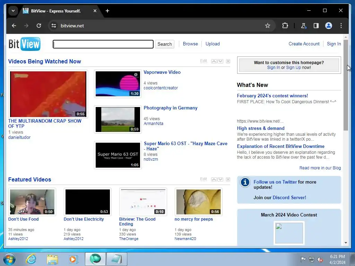Screen dimensions: 355x266
Task: Open the Vaporwave Video thumbnail
Action: click(x=118, y=84)
